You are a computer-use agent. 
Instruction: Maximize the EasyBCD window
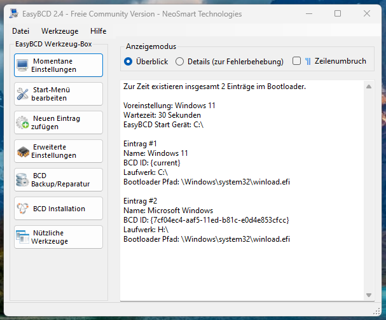(x=338, y=13)
